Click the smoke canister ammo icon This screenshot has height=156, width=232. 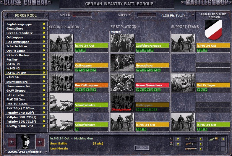pos(171,144)
